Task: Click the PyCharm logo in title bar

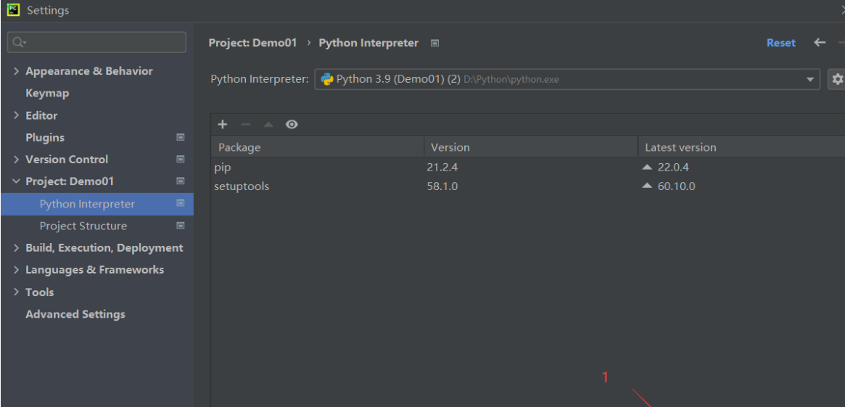Action: pyautogui.click(x=13, y=10)
